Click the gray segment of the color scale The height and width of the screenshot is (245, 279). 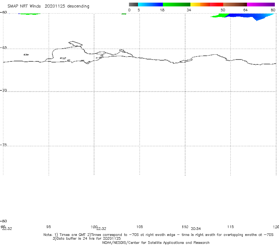point(133,5)
